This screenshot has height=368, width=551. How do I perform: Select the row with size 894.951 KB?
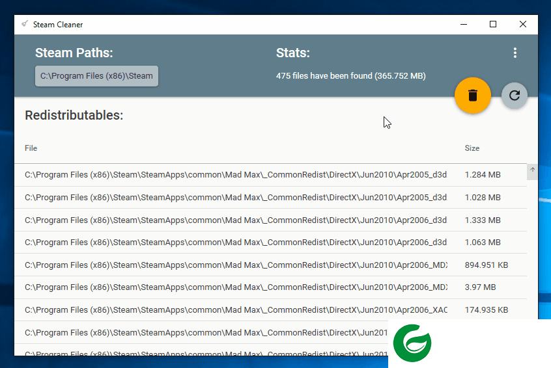[270, 265]
